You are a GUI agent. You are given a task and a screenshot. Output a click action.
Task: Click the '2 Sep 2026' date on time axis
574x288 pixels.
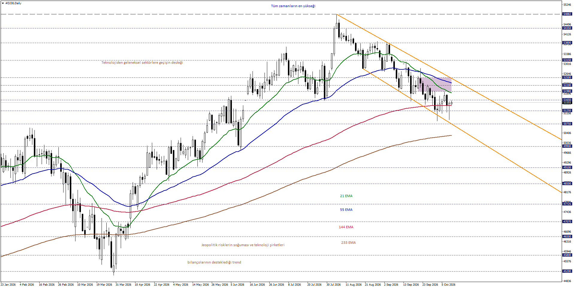pos(391,285)
